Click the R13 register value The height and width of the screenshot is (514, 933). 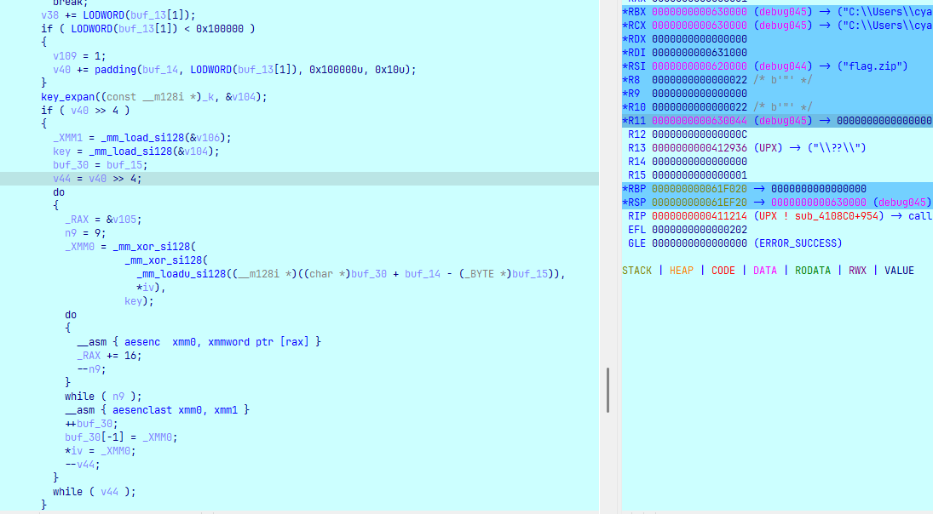pos(699,147)
